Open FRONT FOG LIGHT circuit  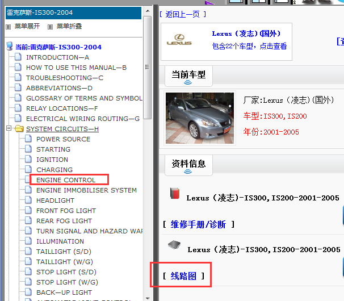(x=66, y=211)
